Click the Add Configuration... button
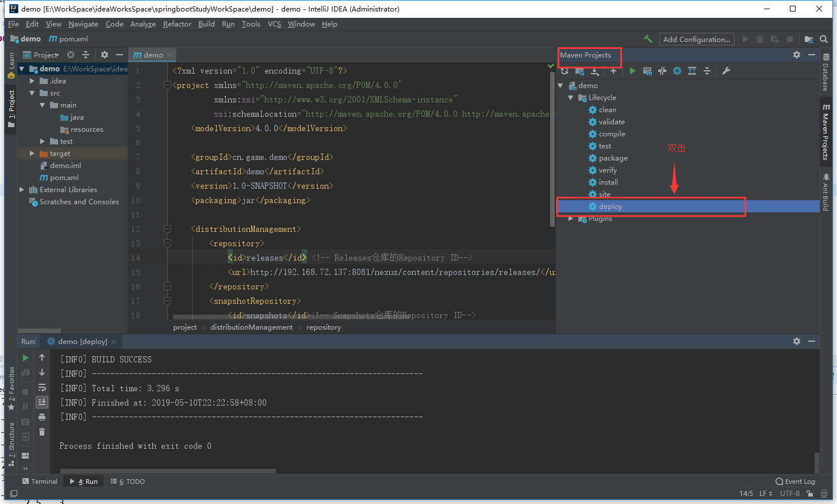837x504 pixels. pyautogui.click(x=697, y=39)
